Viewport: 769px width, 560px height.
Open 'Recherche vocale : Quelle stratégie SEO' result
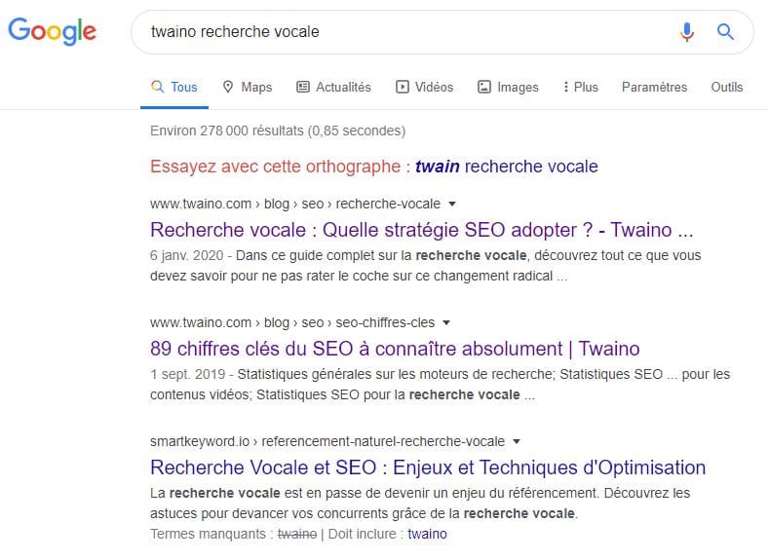(x=422, y=230)
